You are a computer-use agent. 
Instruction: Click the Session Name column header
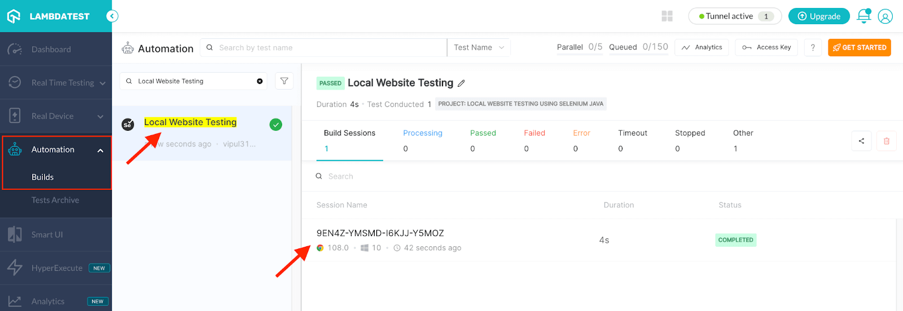pyautogui.click(x=341, y=205)
